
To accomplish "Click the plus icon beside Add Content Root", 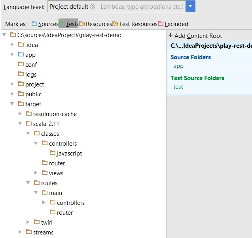I will point(171,35).
